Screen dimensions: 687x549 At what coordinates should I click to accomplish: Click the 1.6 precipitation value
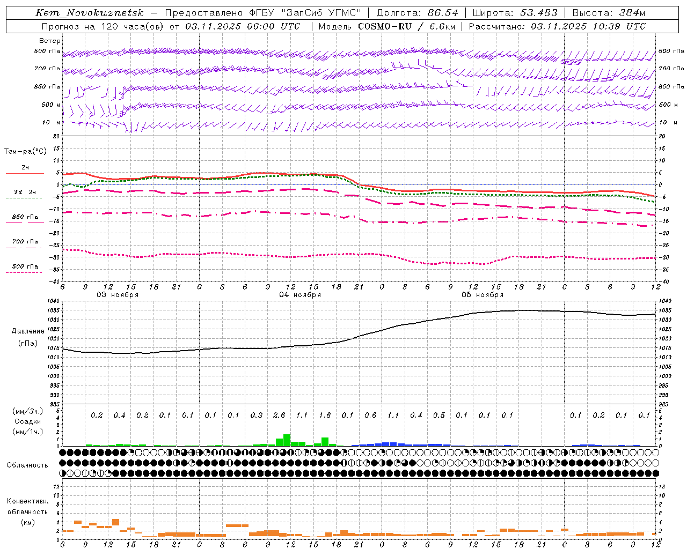click(x=325, y=415)
